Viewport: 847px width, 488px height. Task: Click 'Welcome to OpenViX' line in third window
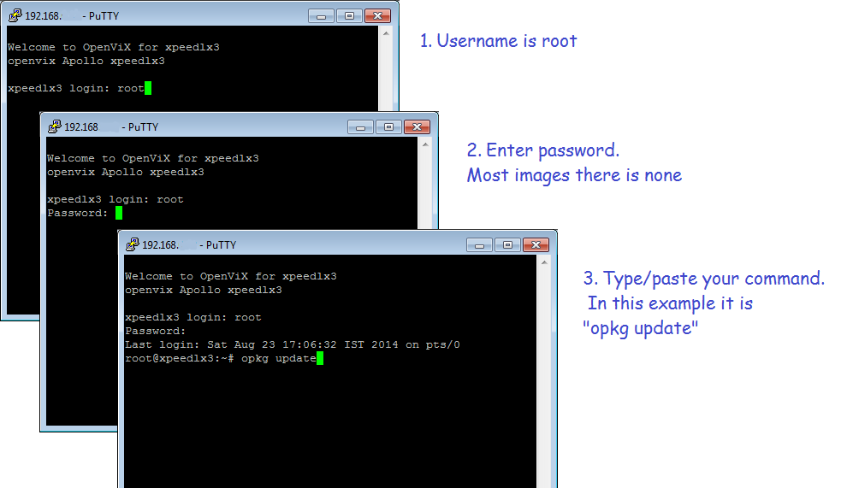click(x=231, y=276)
